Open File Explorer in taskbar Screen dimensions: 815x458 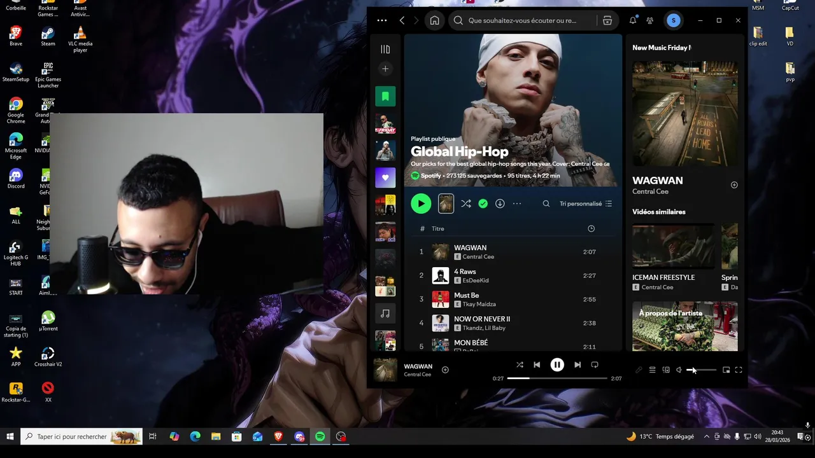tap(216, 436)
